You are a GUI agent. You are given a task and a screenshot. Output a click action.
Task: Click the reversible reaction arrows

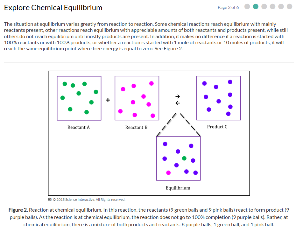(x=178, y=100)
